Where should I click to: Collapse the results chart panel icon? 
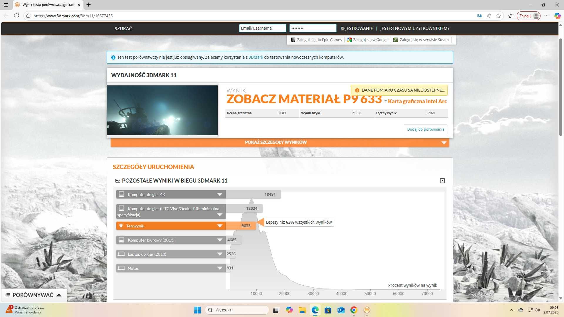point(442,181)
